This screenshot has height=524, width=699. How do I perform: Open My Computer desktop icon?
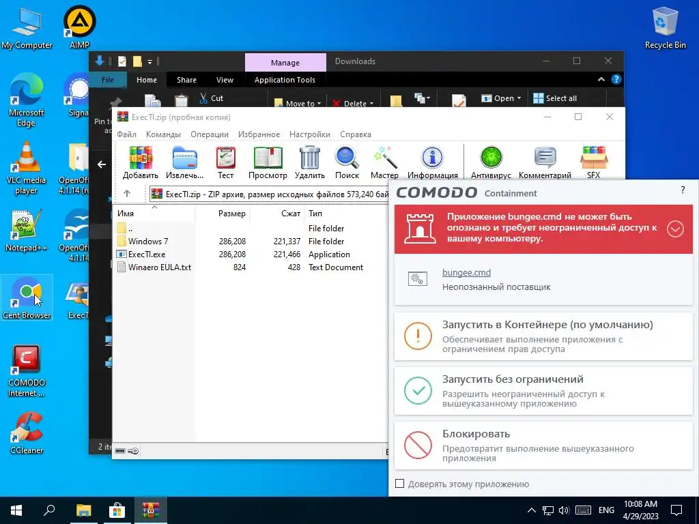pyautogui.click(x=27, y=27)
